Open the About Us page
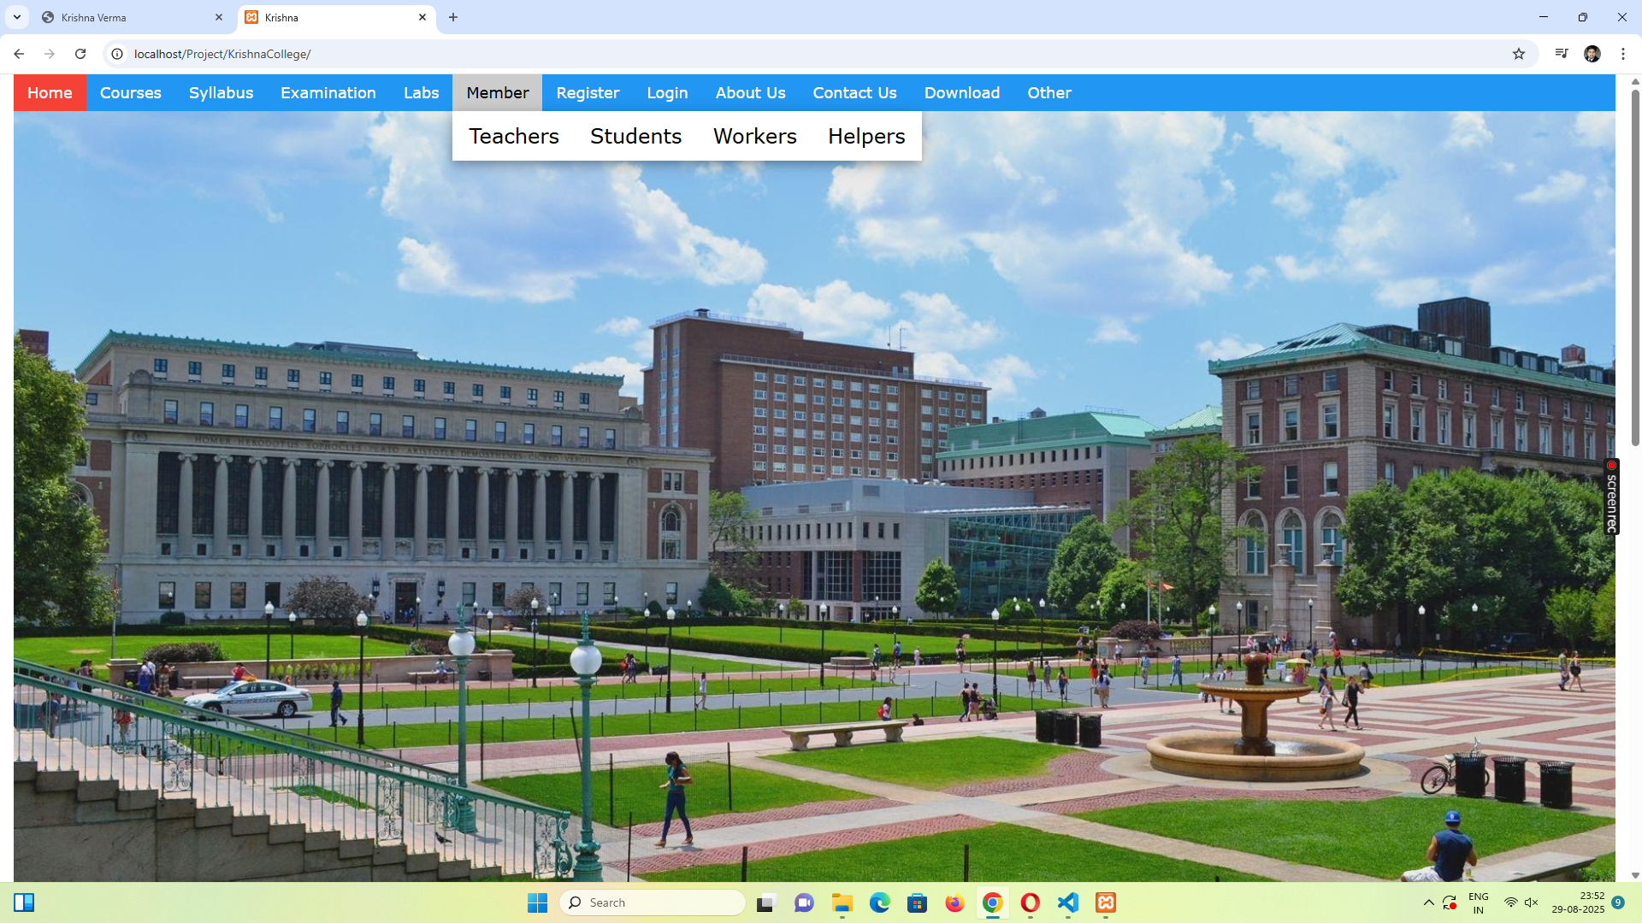Image resolution: width=1642 pixels, height=923 pixels. point(750,92)
